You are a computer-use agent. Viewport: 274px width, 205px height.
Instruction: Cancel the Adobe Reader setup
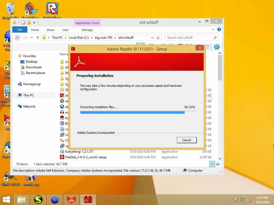click(187, 140)
